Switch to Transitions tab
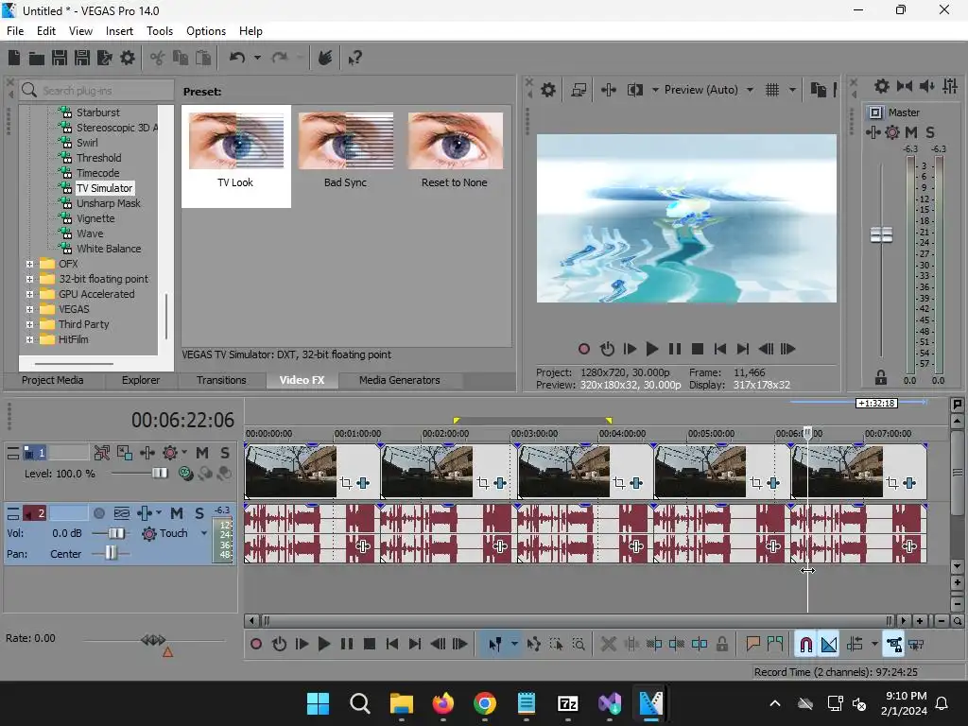The width and height of the screenshot is (968, 726). [221, 380]
